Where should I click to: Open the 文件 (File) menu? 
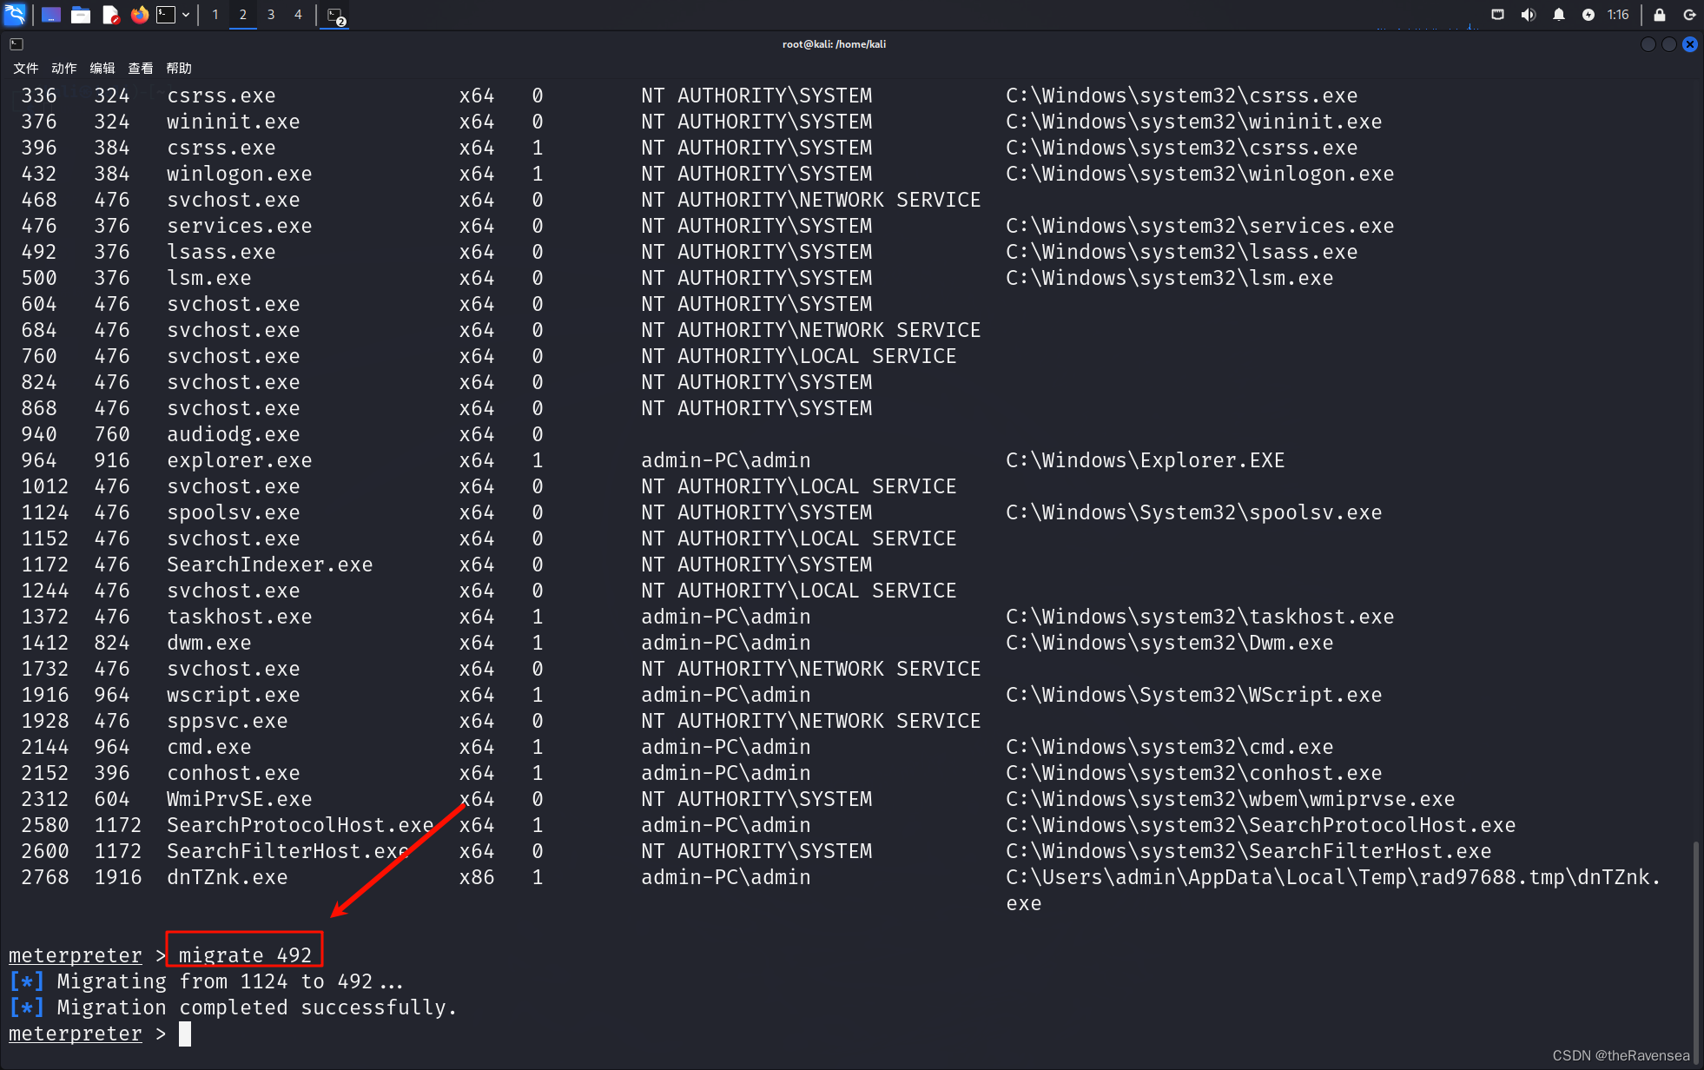pos(26,69)
